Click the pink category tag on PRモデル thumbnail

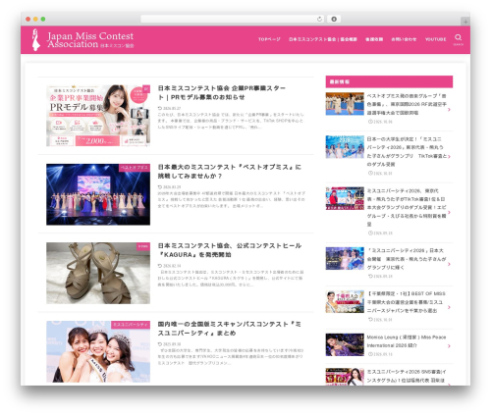(146, 88)
